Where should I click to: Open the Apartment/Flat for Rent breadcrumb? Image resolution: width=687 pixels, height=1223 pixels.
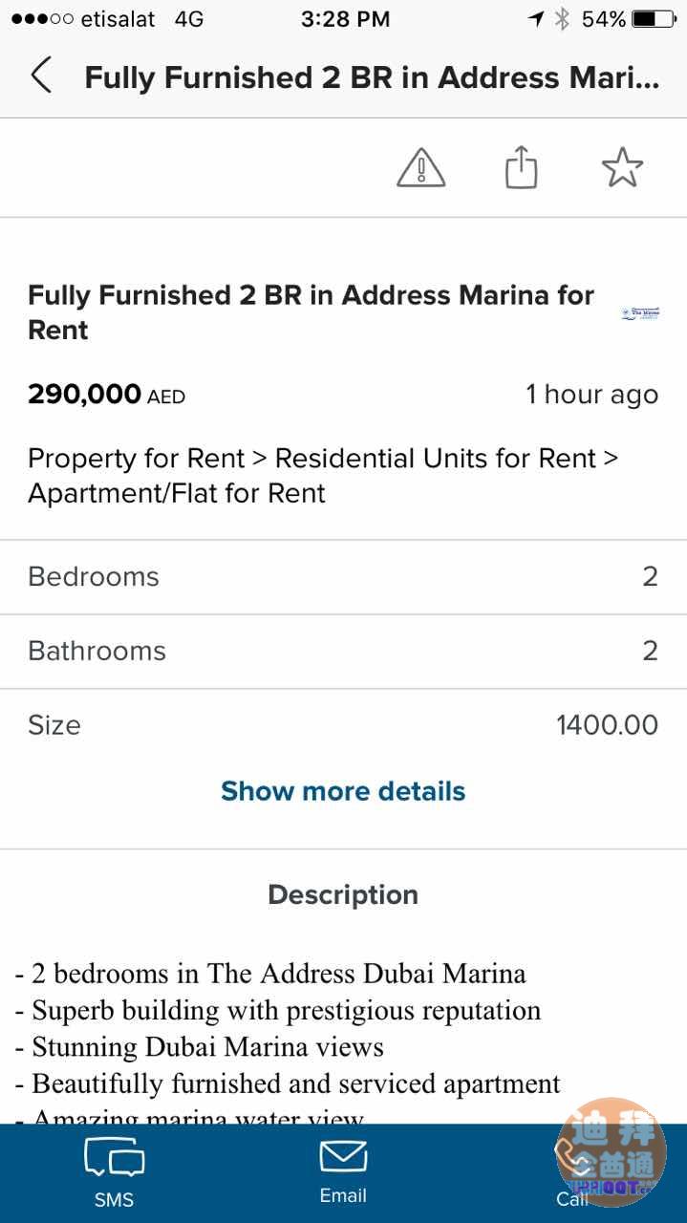(x=177, y=493)
